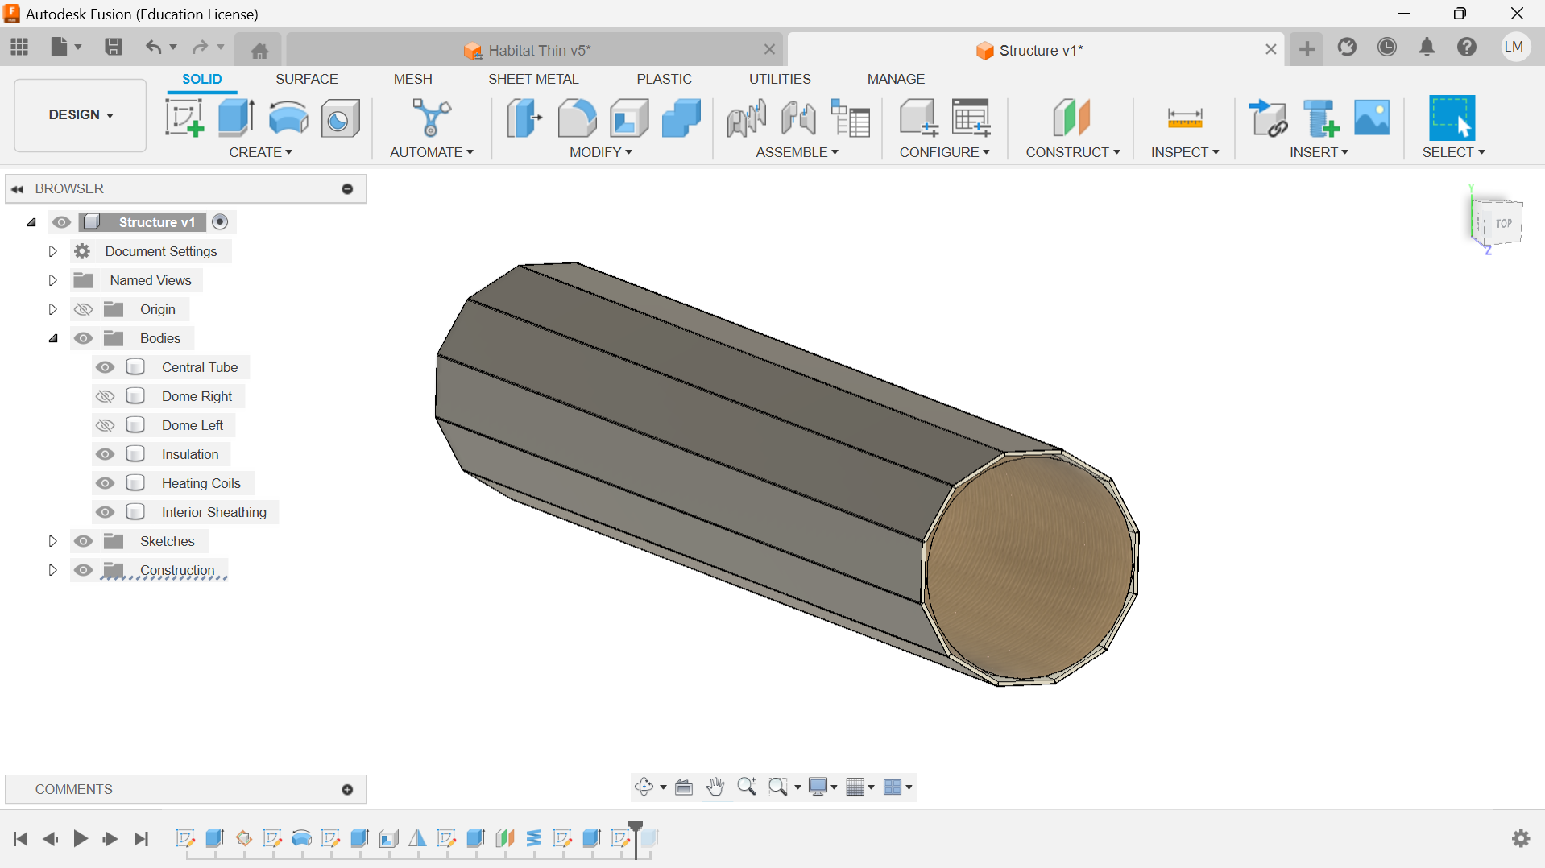Image resolution: width=1545 pixels, height=868 pixels.
Task: Show the Dome Right body
Action: [105, 396]
